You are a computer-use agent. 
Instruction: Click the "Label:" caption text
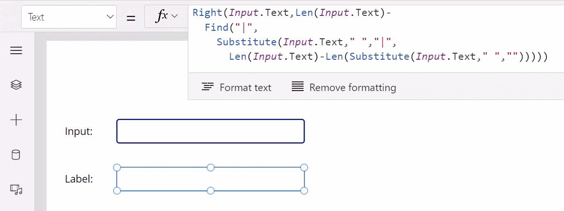[x=79, y=179]
